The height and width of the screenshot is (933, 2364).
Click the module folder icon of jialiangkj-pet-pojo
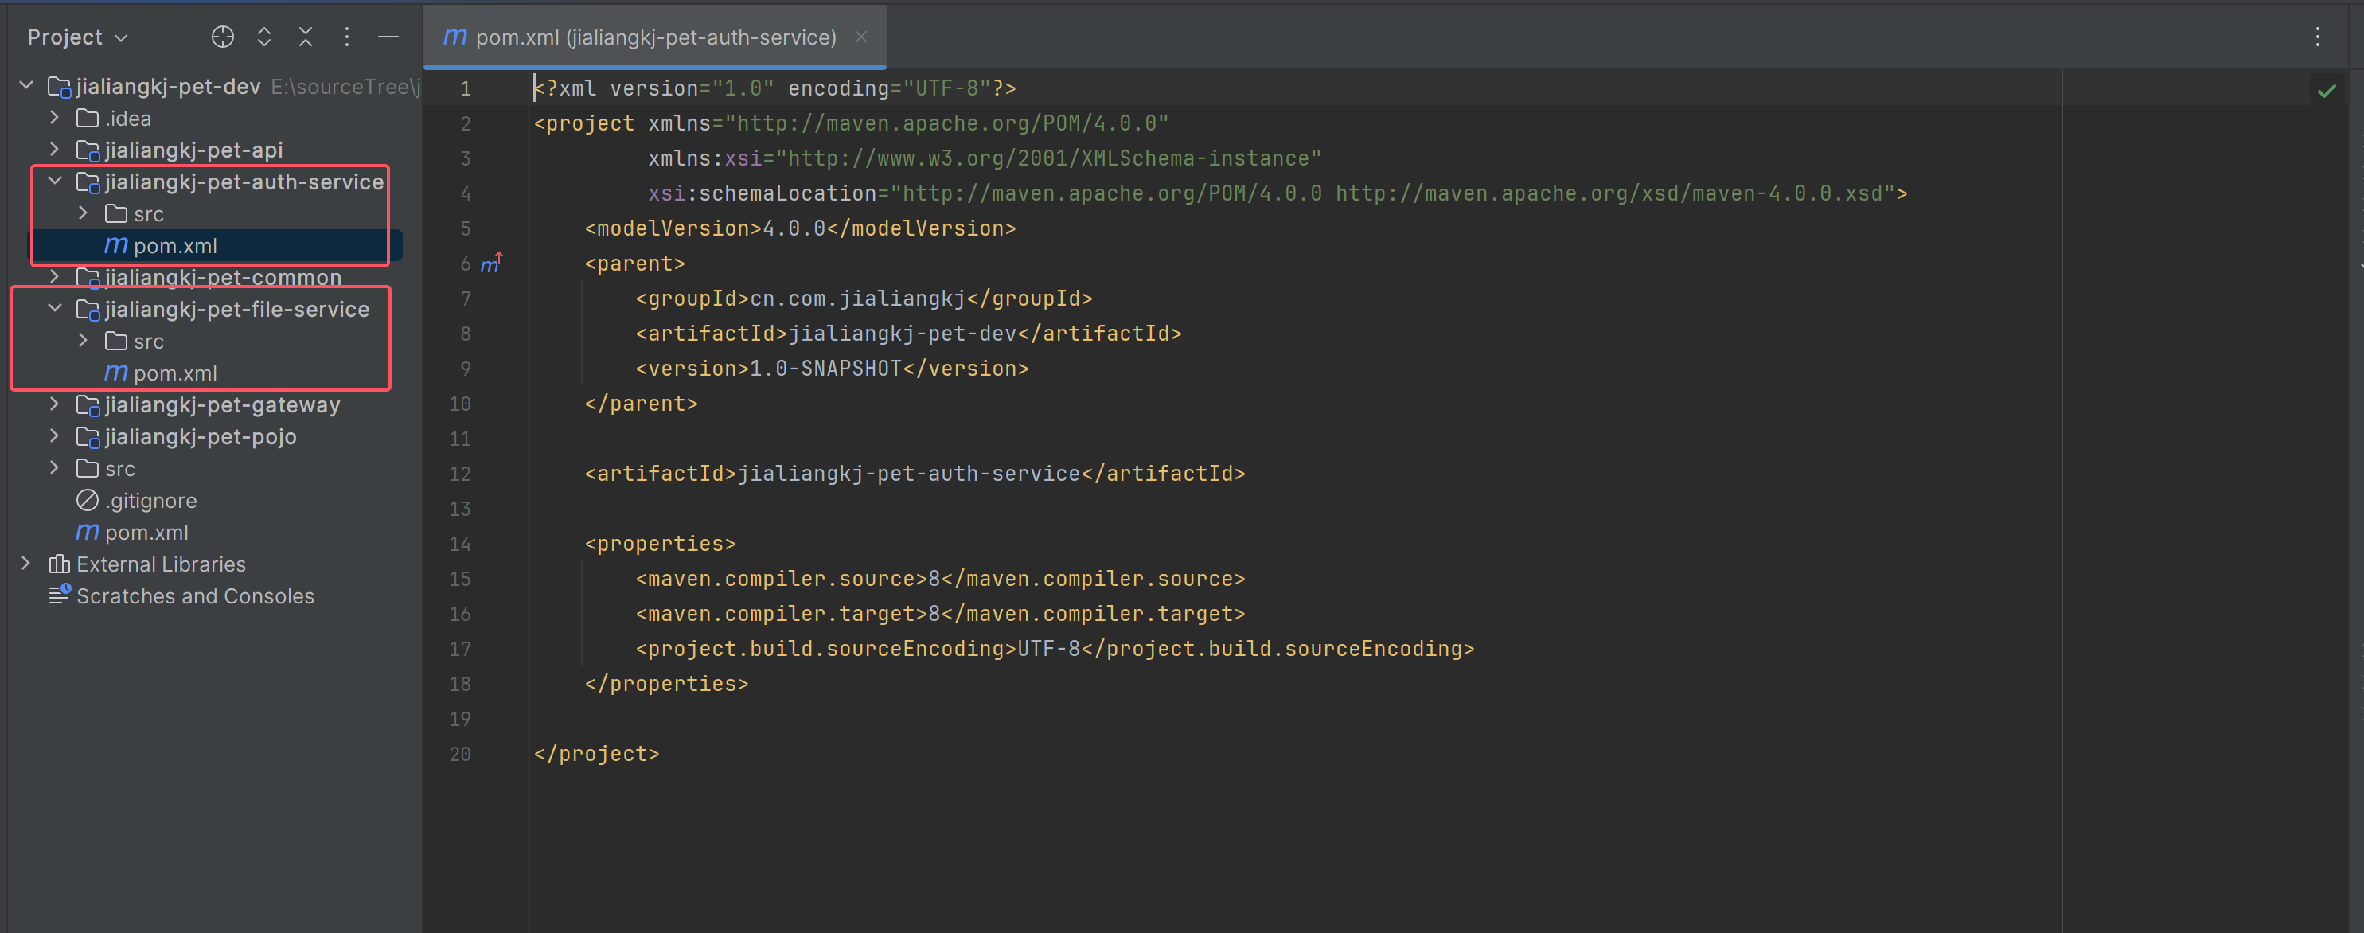(x=88, y=438)
